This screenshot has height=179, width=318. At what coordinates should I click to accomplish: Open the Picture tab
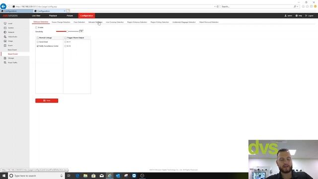pos(70,15)
